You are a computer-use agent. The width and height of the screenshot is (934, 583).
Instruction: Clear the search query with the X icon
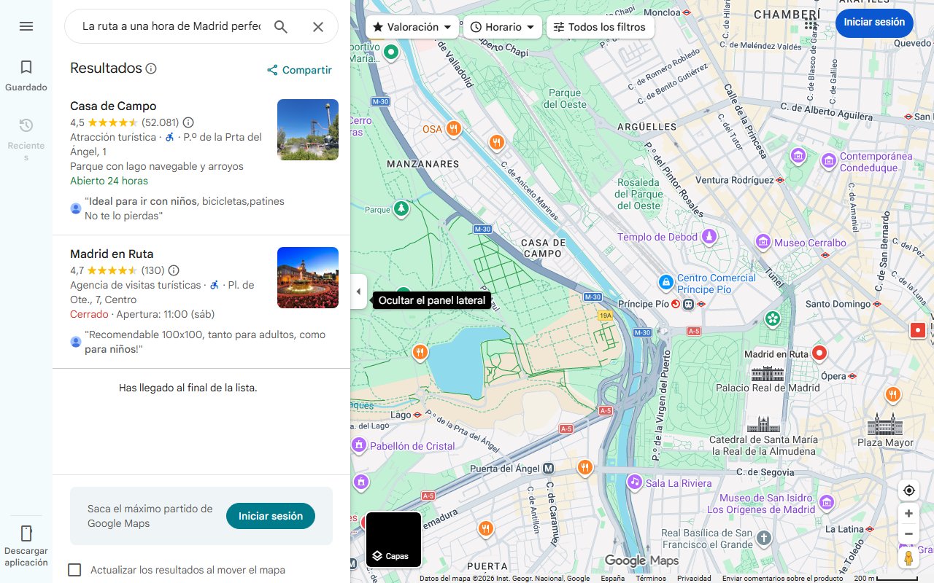pos(318,26)
